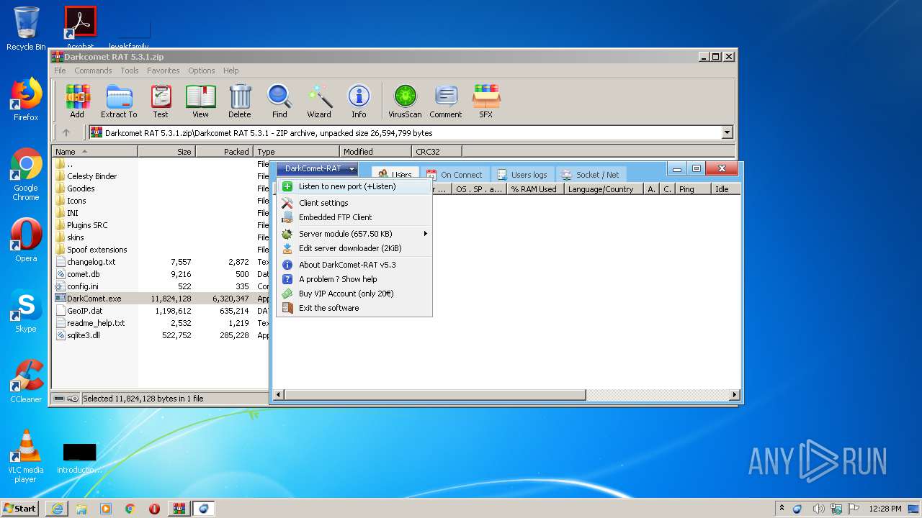This screenshot has width=922, height=518.
Task: Click the Find magnifier icon
Action: [x=279, y=101]
